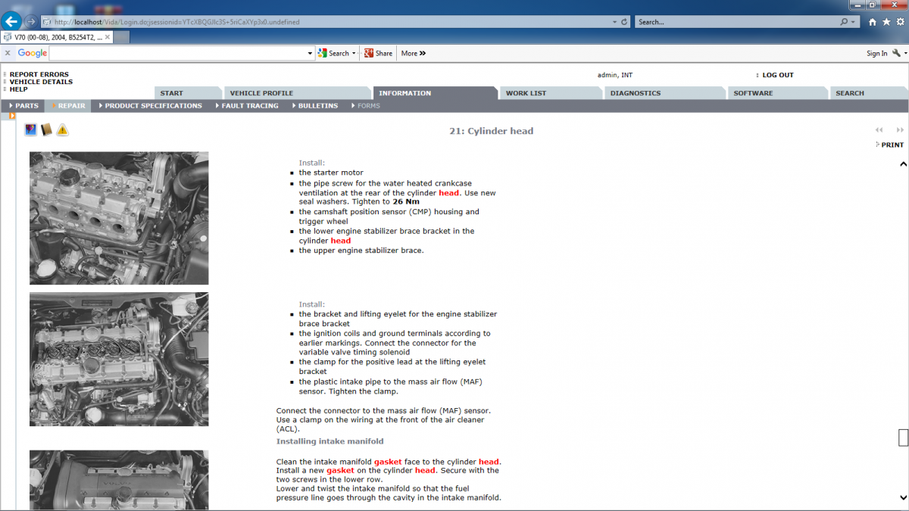The image size is (909, 511).
Task: Click the top engine photo thumbnail
Action: tap(119, 217)
